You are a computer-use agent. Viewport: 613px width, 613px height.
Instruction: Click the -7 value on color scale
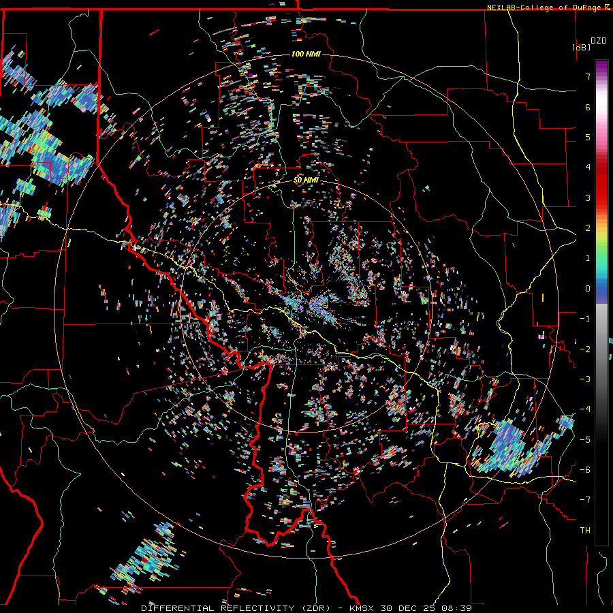(x=585, y=500)
